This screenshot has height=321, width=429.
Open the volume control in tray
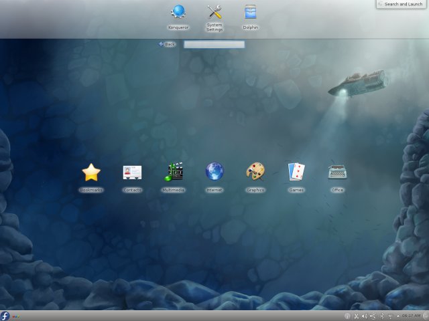tap(365, 316)
